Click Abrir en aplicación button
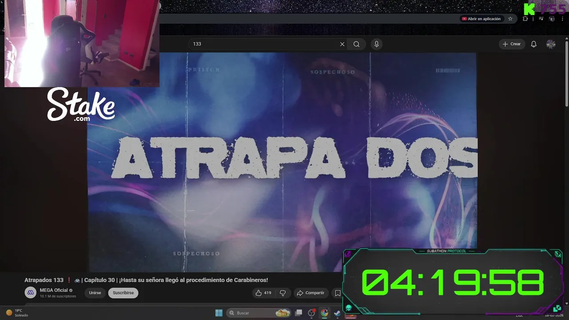 click(x=481, y=19)
